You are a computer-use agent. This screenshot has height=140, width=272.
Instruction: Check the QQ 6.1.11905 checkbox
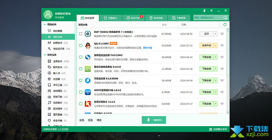tap(81, 46)
